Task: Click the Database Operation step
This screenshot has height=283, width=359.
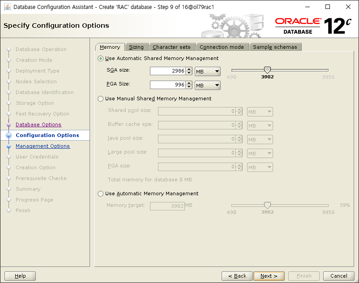Action: click(41, 49)
